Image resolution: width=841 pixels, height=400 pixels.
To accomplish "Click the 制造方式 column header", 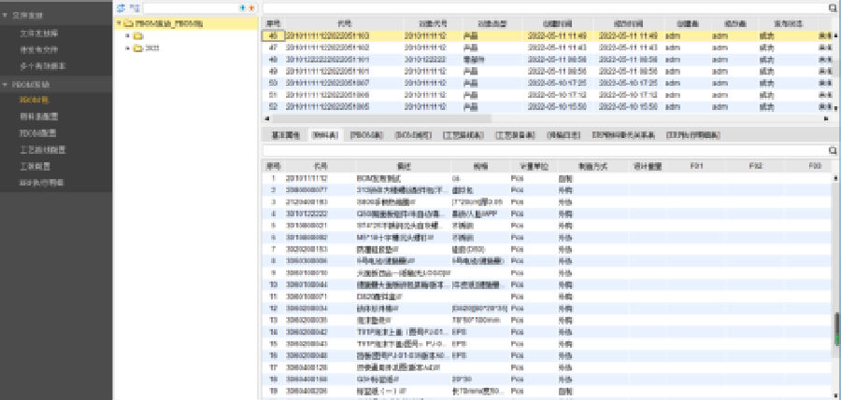I will pos(592,167).
